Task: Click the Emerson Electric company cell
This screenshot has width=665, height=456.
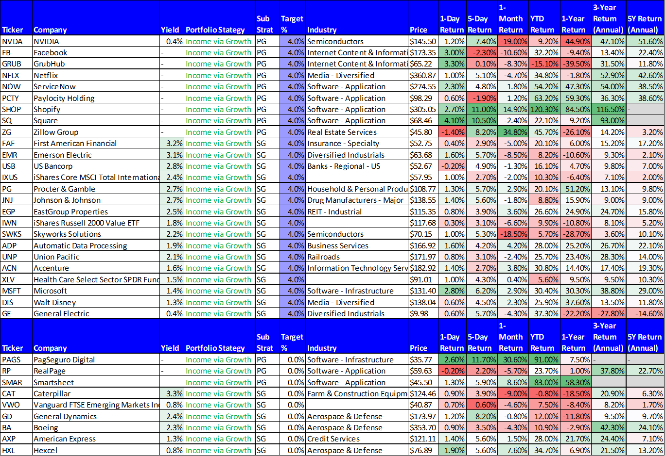Action: (96, 155)
